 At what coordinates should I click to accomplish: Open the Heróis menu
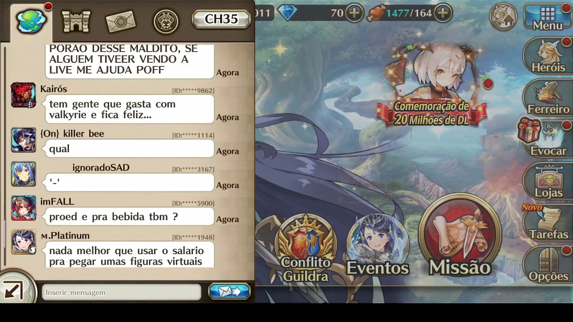click(548, 56)
